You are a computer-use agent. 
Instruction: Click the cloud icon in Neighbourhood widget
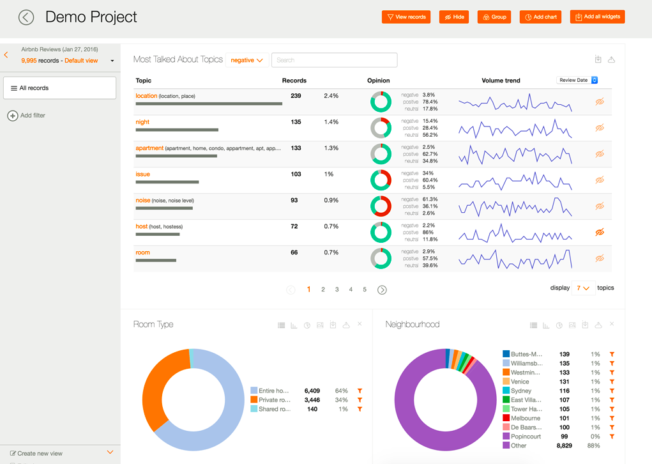pyautogui.click(x=598, y=325)
